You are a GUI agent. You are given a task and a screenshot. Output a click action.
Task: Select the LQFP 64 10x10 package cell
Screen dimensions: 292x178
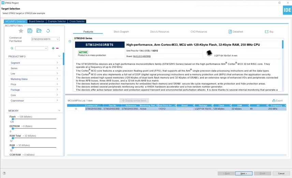click(x=203, y=109)
